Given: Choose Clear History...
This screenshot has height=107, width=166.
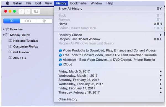Looking at the screenshot, I should tap(109, 99).
